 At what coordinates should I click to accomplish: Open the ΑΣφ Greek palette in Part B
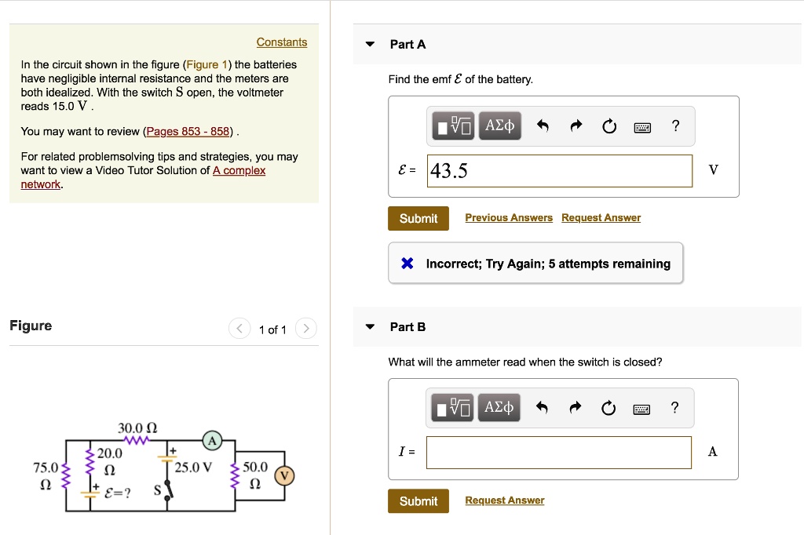[x=499, y=407]
